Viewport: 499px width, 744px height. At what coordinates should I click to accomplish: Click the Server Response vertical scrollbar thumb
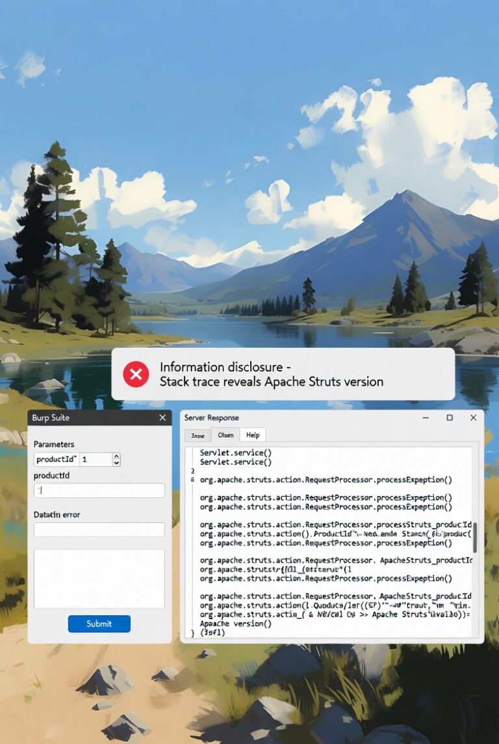(475, 537)
